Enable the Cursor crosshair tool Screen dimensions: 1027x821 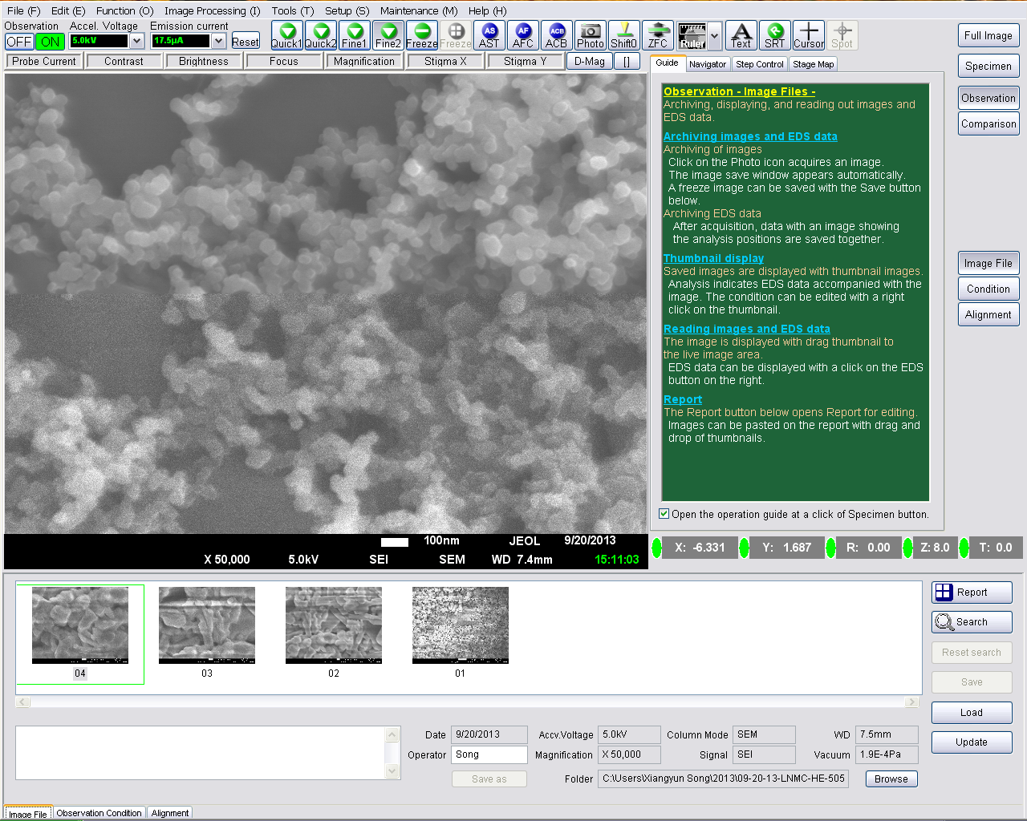pos(808,35)
